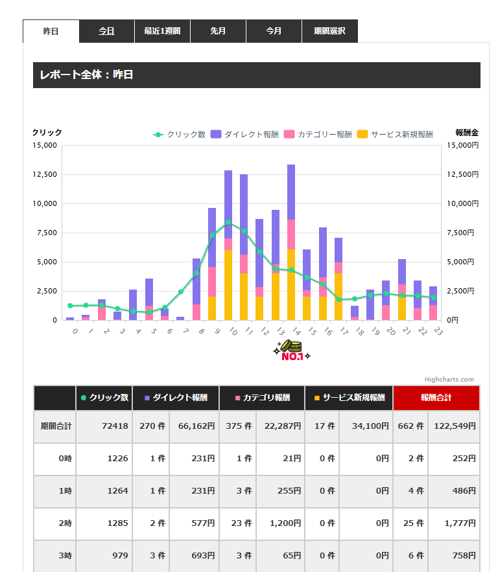
Task: Click the 34,100円 service reward cell
Action: click(x=366, y=426)
